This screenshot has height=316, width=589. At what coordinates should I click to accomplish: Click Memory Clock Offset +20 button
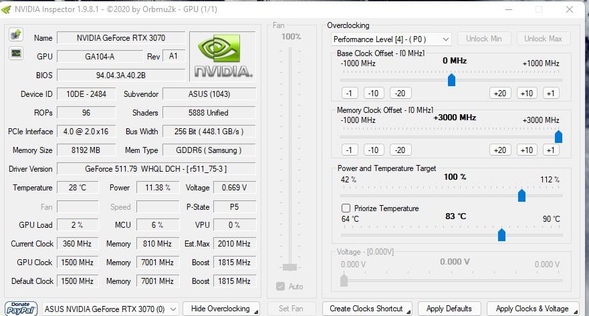pos(500,150)
